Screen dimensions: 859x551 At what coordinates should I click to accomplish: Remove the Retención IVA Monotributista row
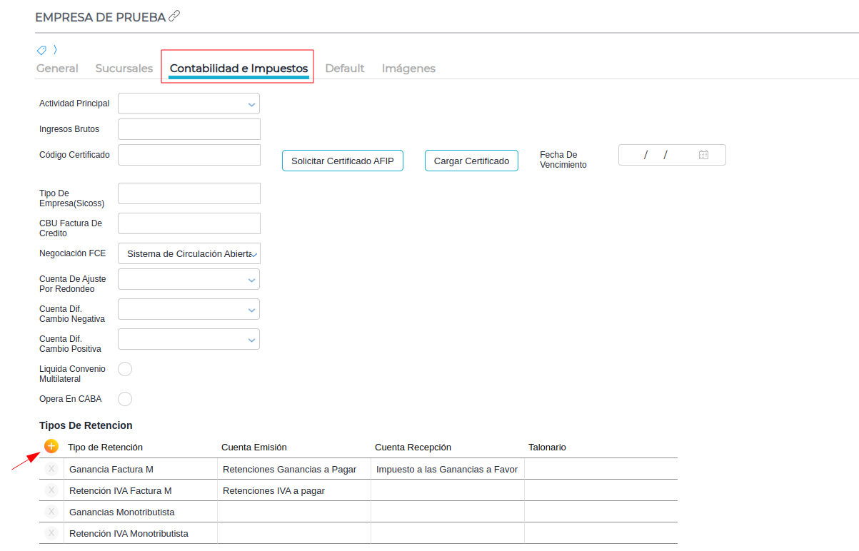tap(51, 533)
